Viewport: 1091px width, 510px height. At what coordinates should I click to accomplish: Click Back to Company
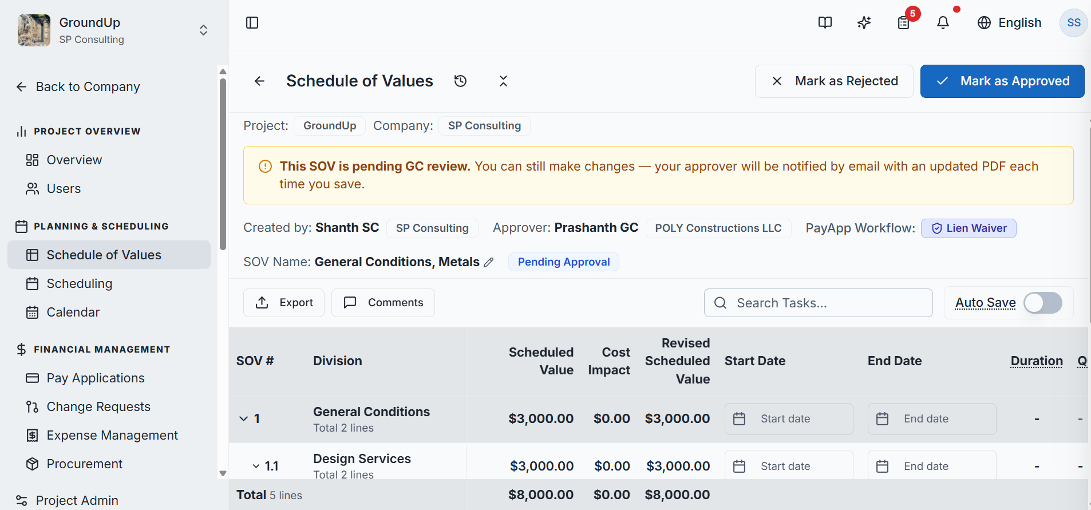tap(78, 87)
